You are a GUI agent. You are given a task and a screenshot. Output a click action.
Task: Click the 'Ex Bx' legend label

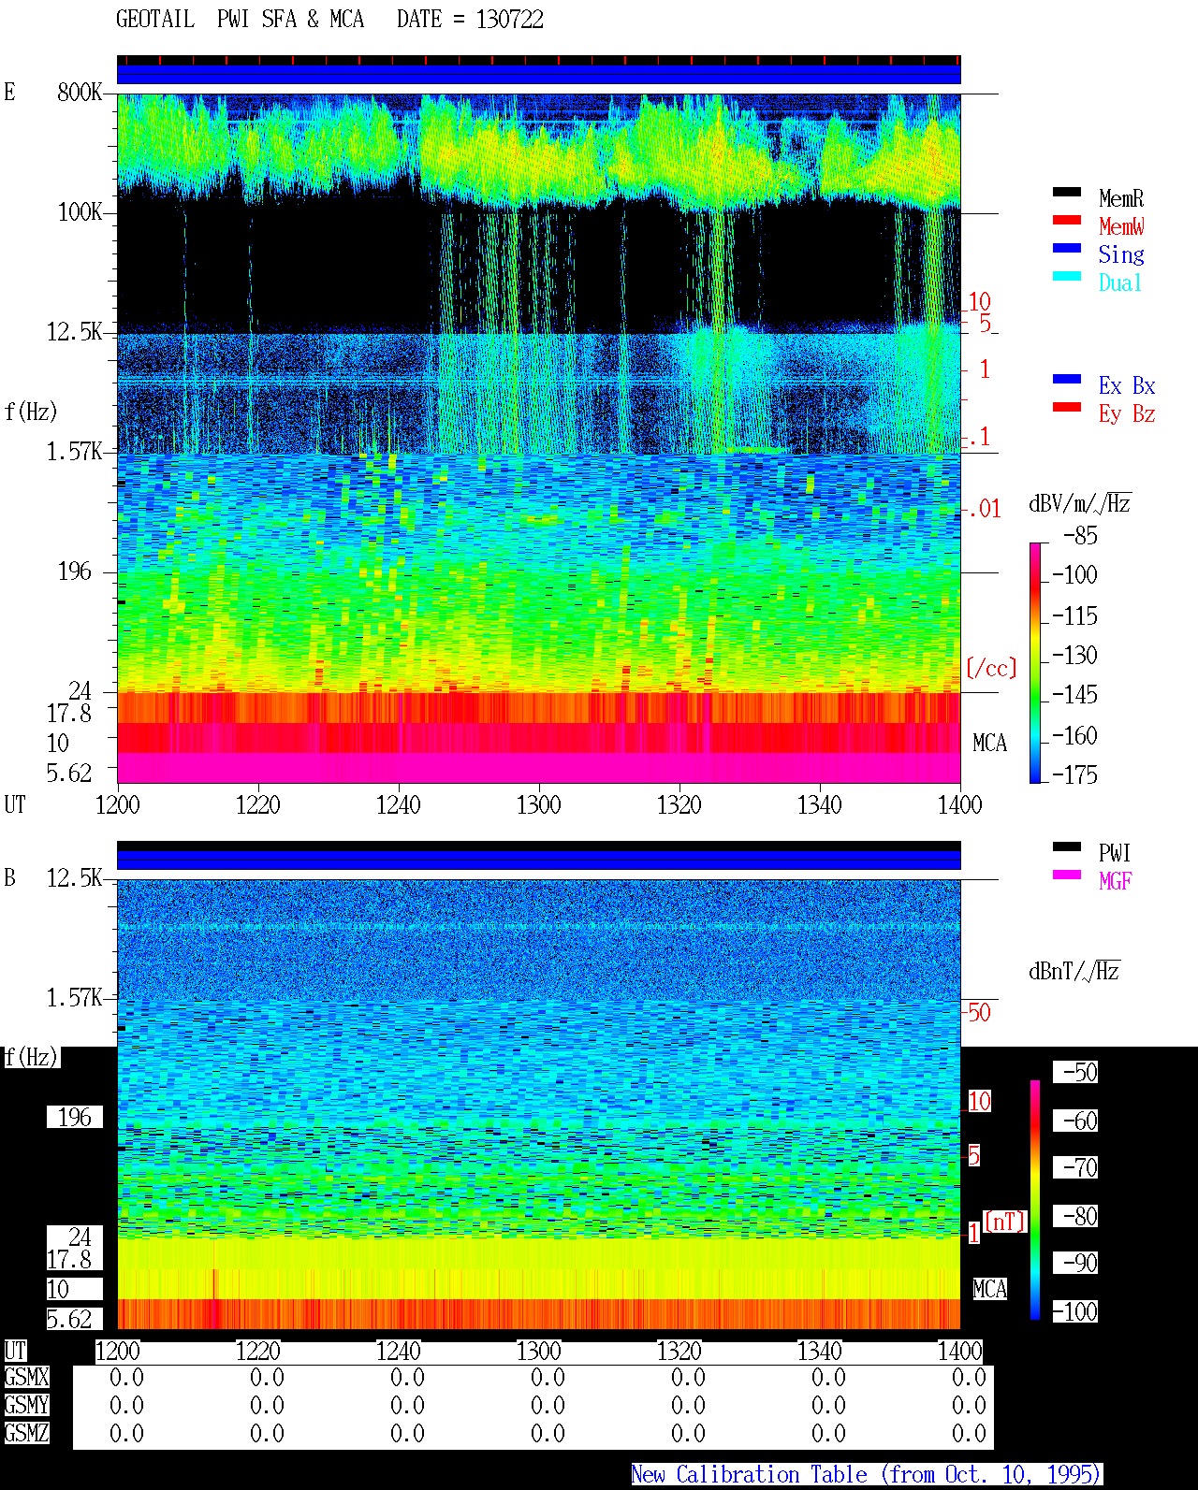[1127, 385]
